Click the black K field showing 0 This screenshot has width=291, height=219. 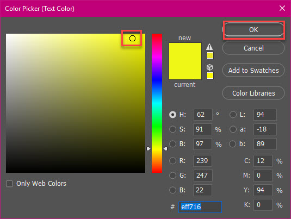point(263,205)
